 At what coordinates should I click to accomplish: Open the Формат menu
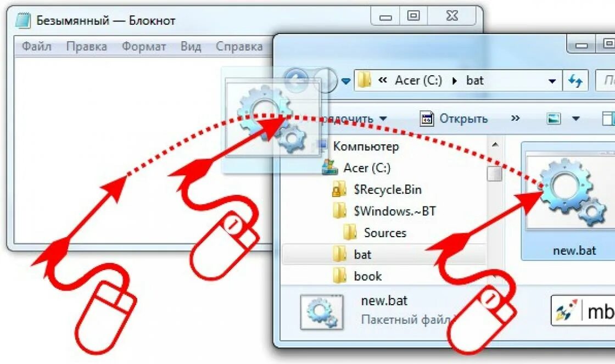(144, 46)
